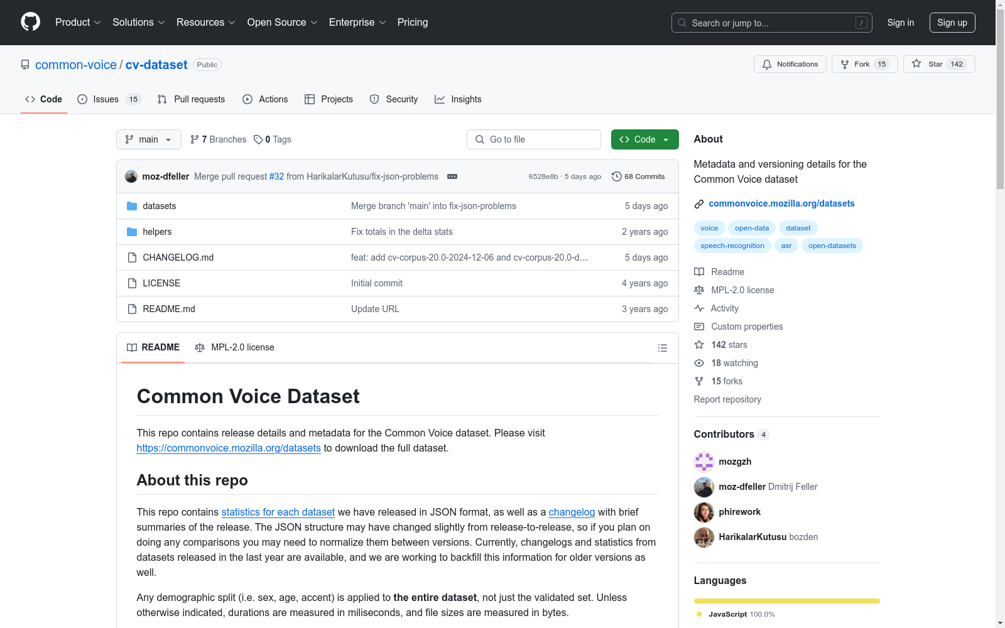This screenshot has width=1005, height=628.
Task: Expand the Open Source menu
Action: [x=283, y=23]
